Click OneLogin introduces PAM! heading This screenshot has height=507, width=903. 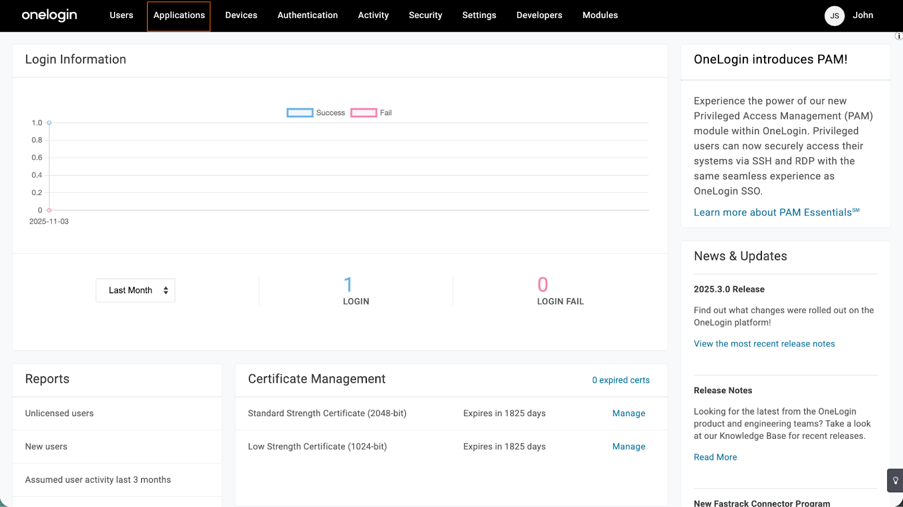770,59
